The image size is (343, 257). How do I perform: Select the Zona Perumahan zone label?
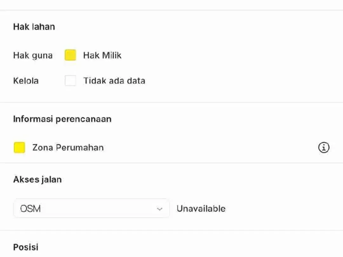[x=68, y=148]
